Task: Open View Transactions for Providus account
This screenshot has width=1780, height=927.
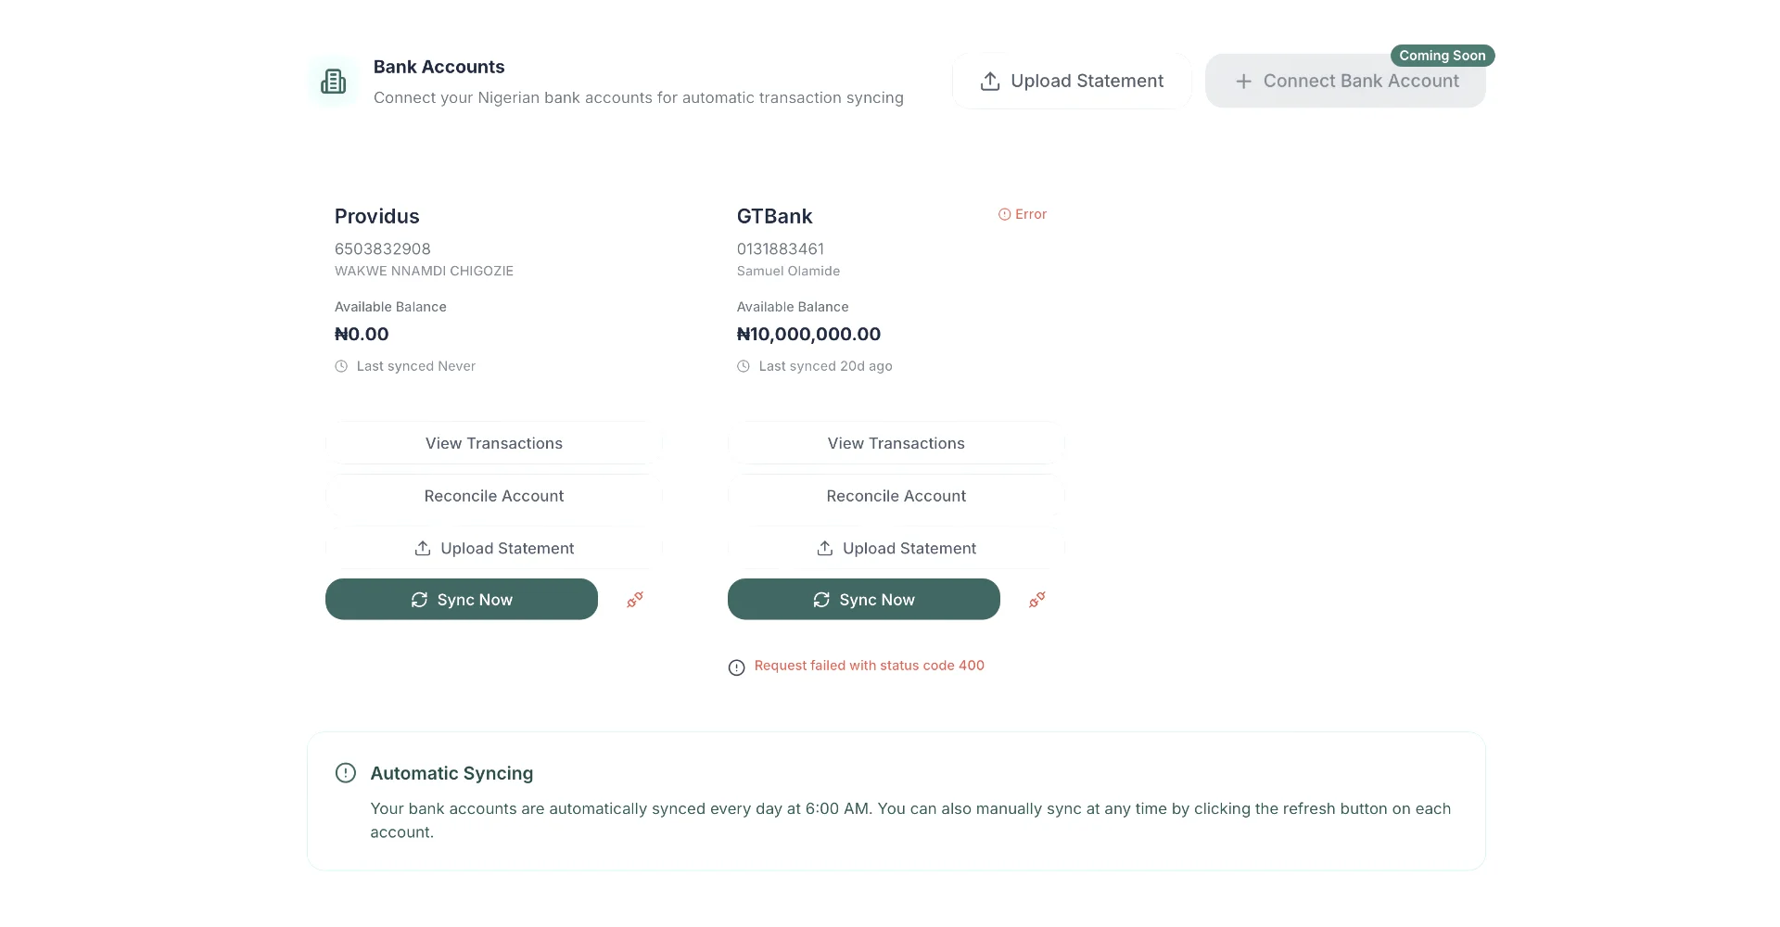Action: [x=493, y=443]
